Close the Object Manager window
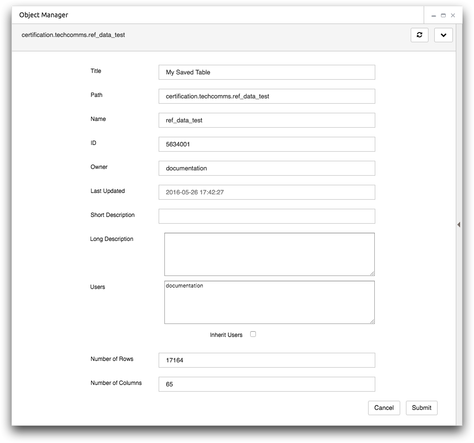The image size is (474, 443). coord(453,15)
